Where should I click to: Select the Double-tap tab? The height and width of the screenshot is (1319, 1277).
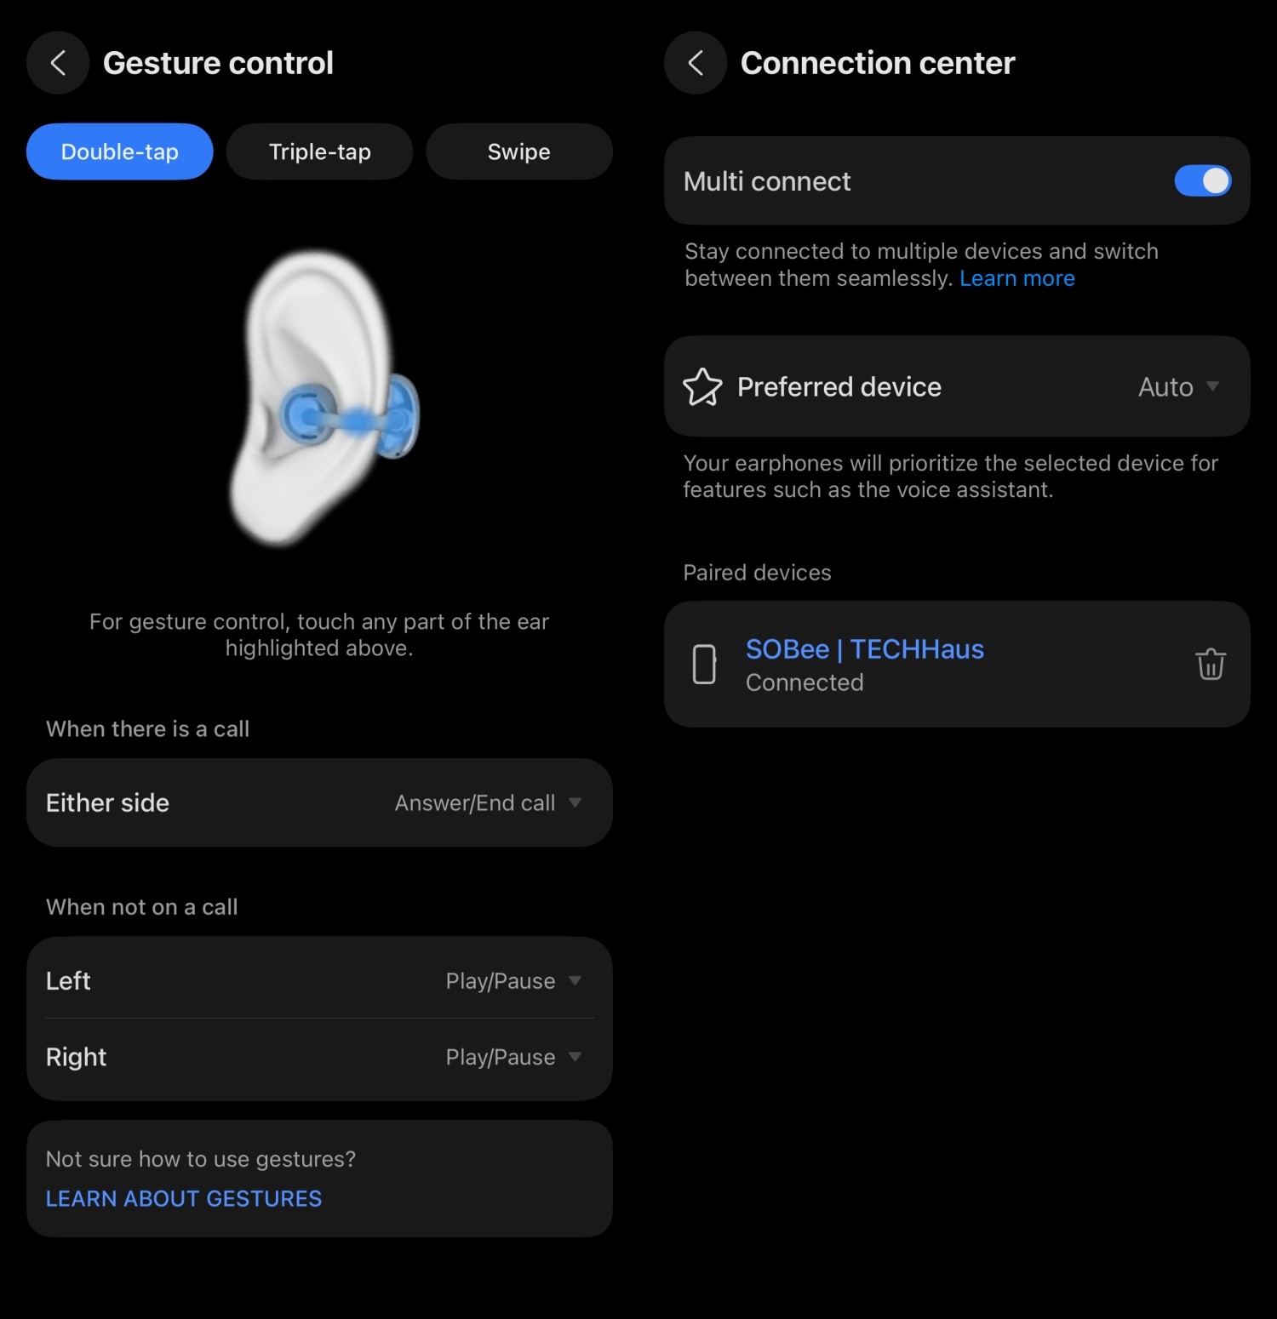[x=120, y=151]
